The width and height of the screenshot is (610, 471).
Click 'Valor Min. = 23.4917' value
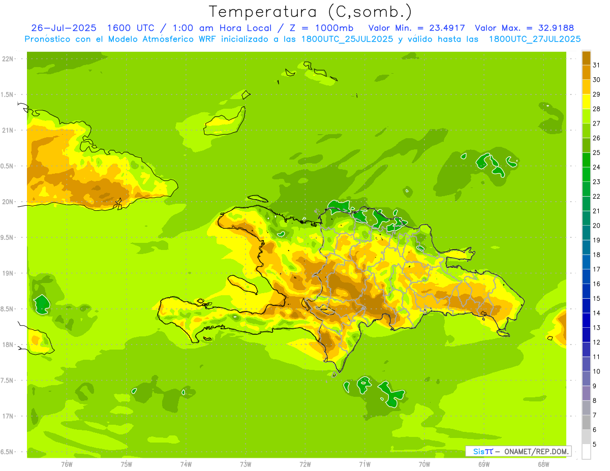(416, 28)
